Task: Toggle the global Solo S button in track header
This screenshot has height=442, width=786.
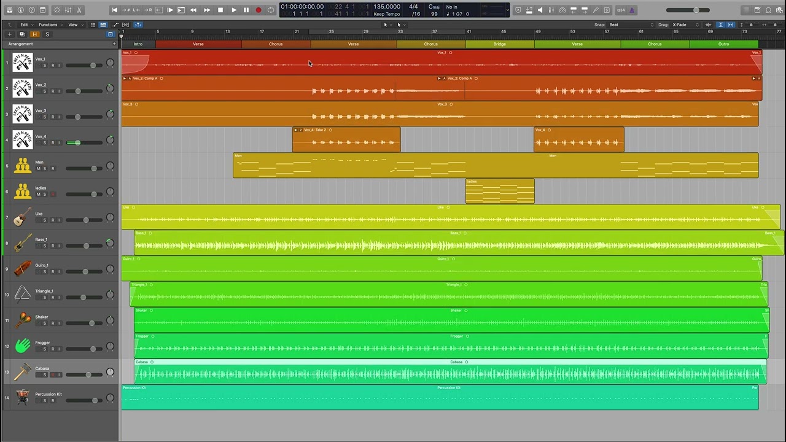Action: pos(47,34)
